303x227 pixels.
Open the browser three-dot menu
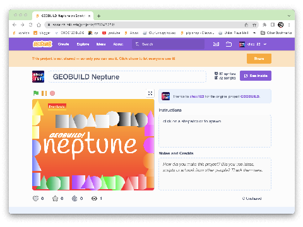coord(289,25)
